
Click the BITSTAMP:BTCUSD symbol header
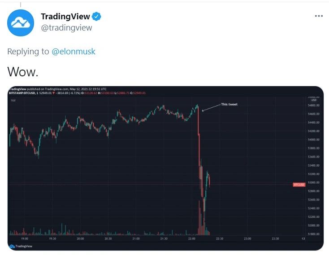(x=22, y=93)
